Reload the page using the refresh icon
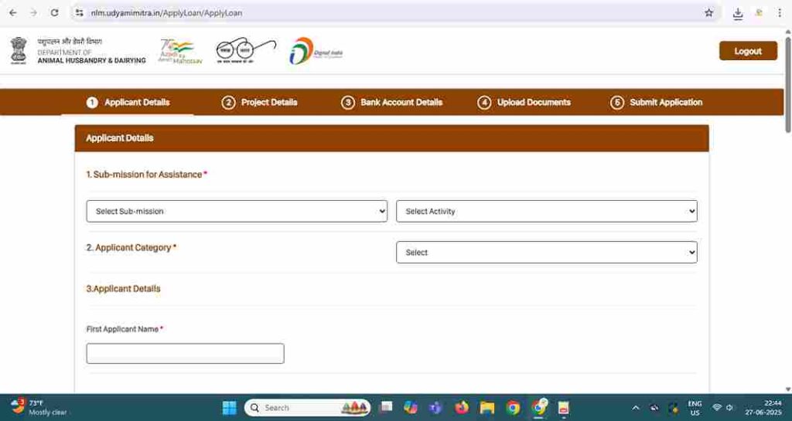This screenshot has height=421, width=792. pos(54,13)
